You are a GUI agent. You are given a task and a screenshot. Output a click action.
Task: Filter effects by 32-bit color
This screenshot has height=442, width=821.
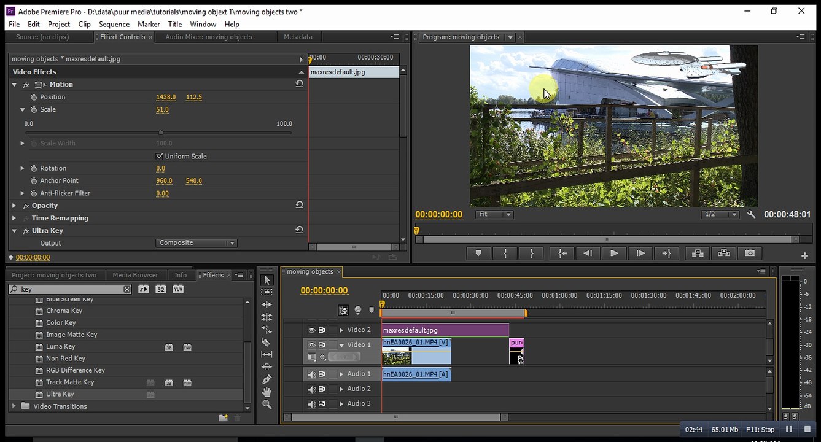click(x=161, y=289)
